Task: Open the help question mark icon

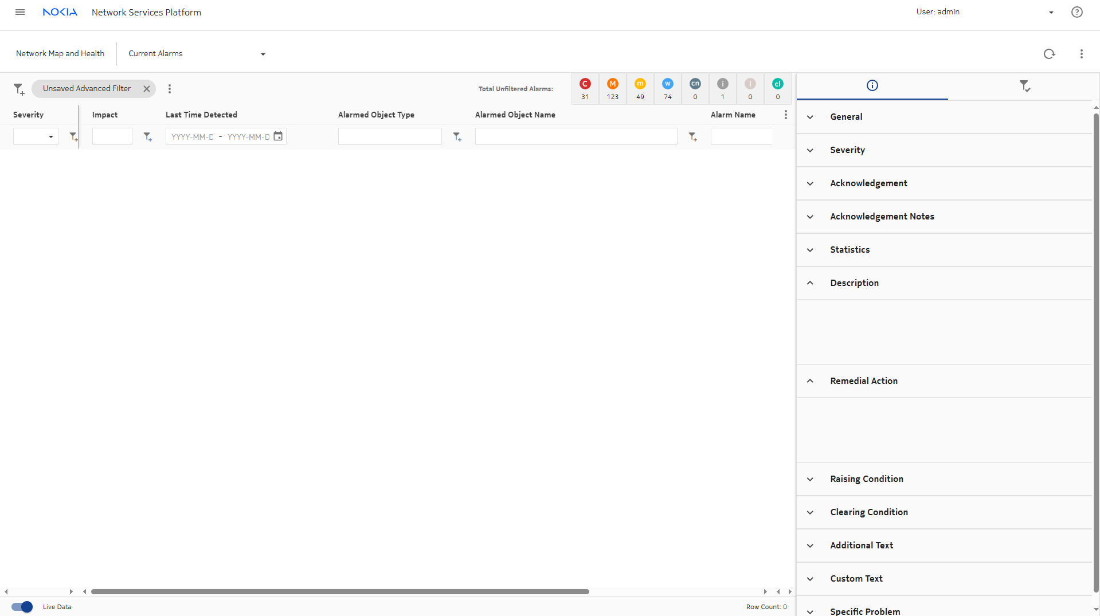Action: point(1076,12)
